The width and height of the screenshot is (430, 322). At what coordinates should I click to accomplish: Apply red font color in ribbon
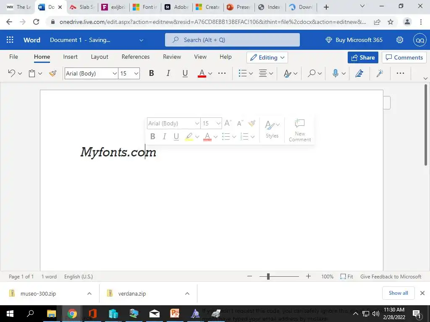202,73
